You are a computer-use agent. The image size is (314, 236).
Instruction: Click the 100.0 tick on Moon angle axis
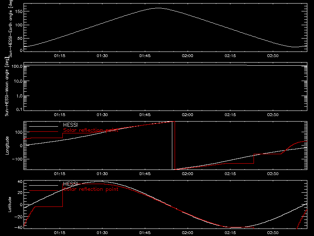click(17, 66)
